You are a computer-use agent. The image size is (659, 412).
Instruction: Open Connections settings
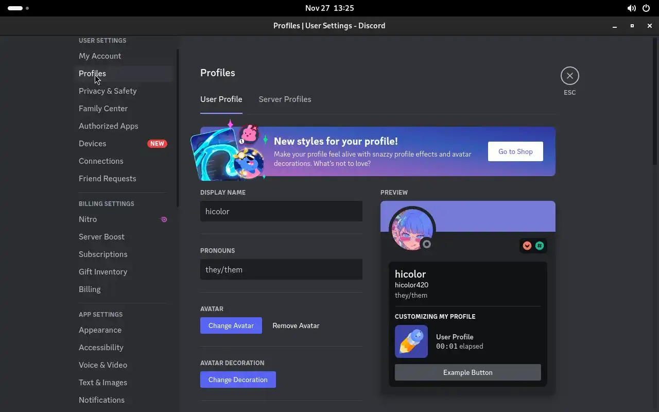pos(123,161)
